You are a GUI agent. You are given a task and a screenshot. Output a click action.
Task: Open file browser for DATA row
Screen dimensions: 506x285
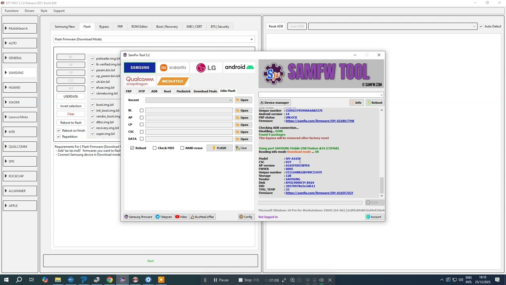(243, 139)
